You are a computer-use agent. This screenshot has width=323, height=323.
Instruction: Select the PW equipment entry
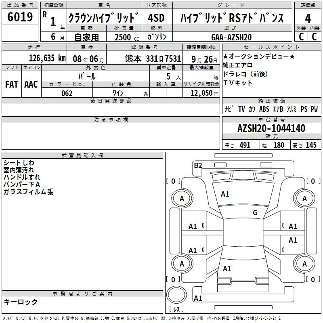pyautogui.click(x=314, y=109)
